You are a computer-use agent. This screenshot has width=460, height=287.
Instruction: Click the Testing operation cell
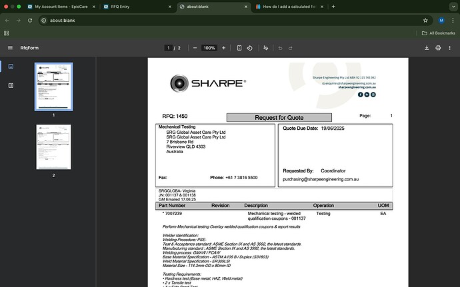pos(323,213)
